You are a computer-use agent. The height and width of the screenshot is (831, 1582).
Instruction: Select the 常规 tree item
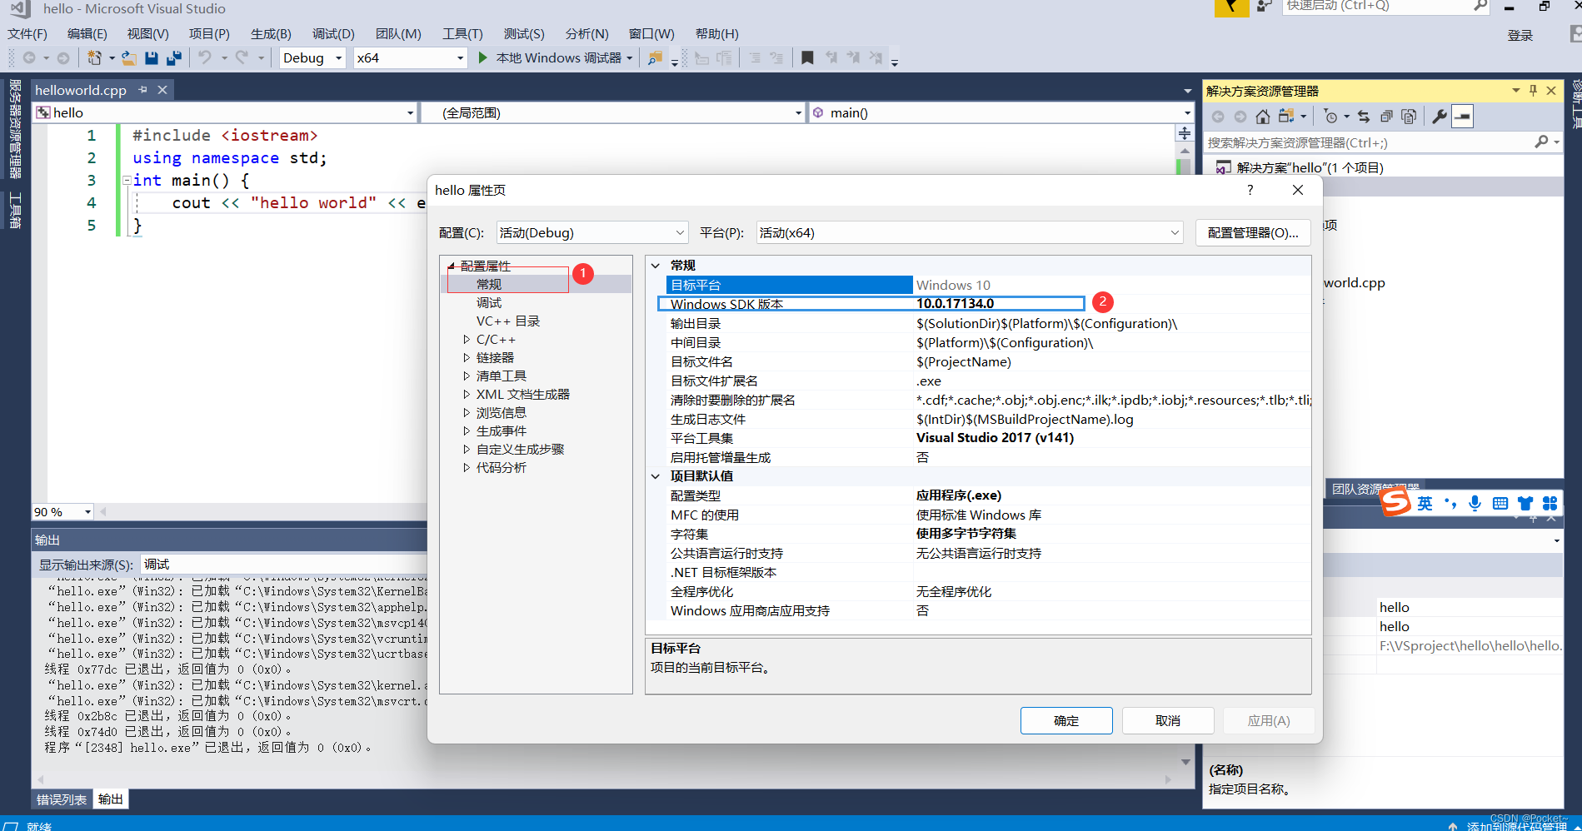(489, 284)
